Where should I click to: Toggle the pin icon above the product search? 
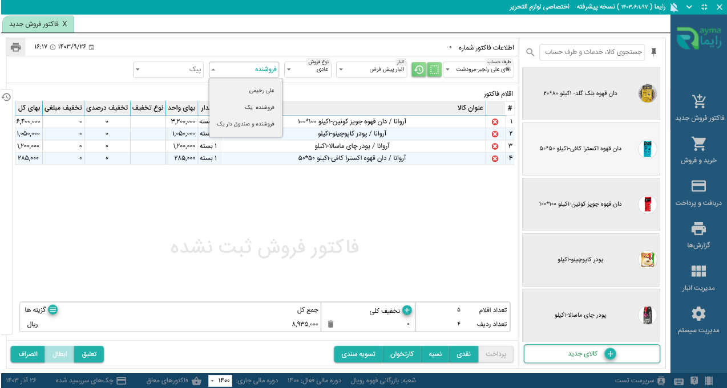pyautogui.click(x=654, y=51)
